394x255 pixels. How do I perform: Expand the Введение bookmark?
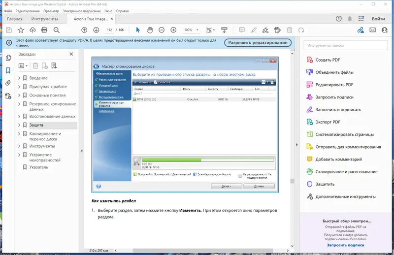point(19,78)
